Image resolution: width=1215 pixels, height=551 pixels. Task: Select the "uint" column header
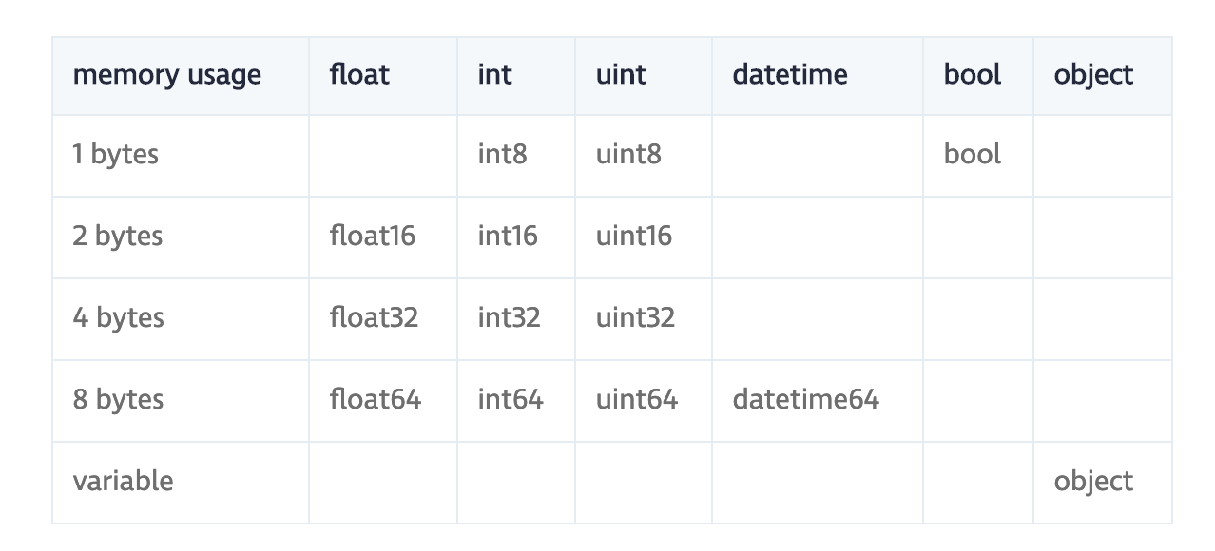point(621,75)
